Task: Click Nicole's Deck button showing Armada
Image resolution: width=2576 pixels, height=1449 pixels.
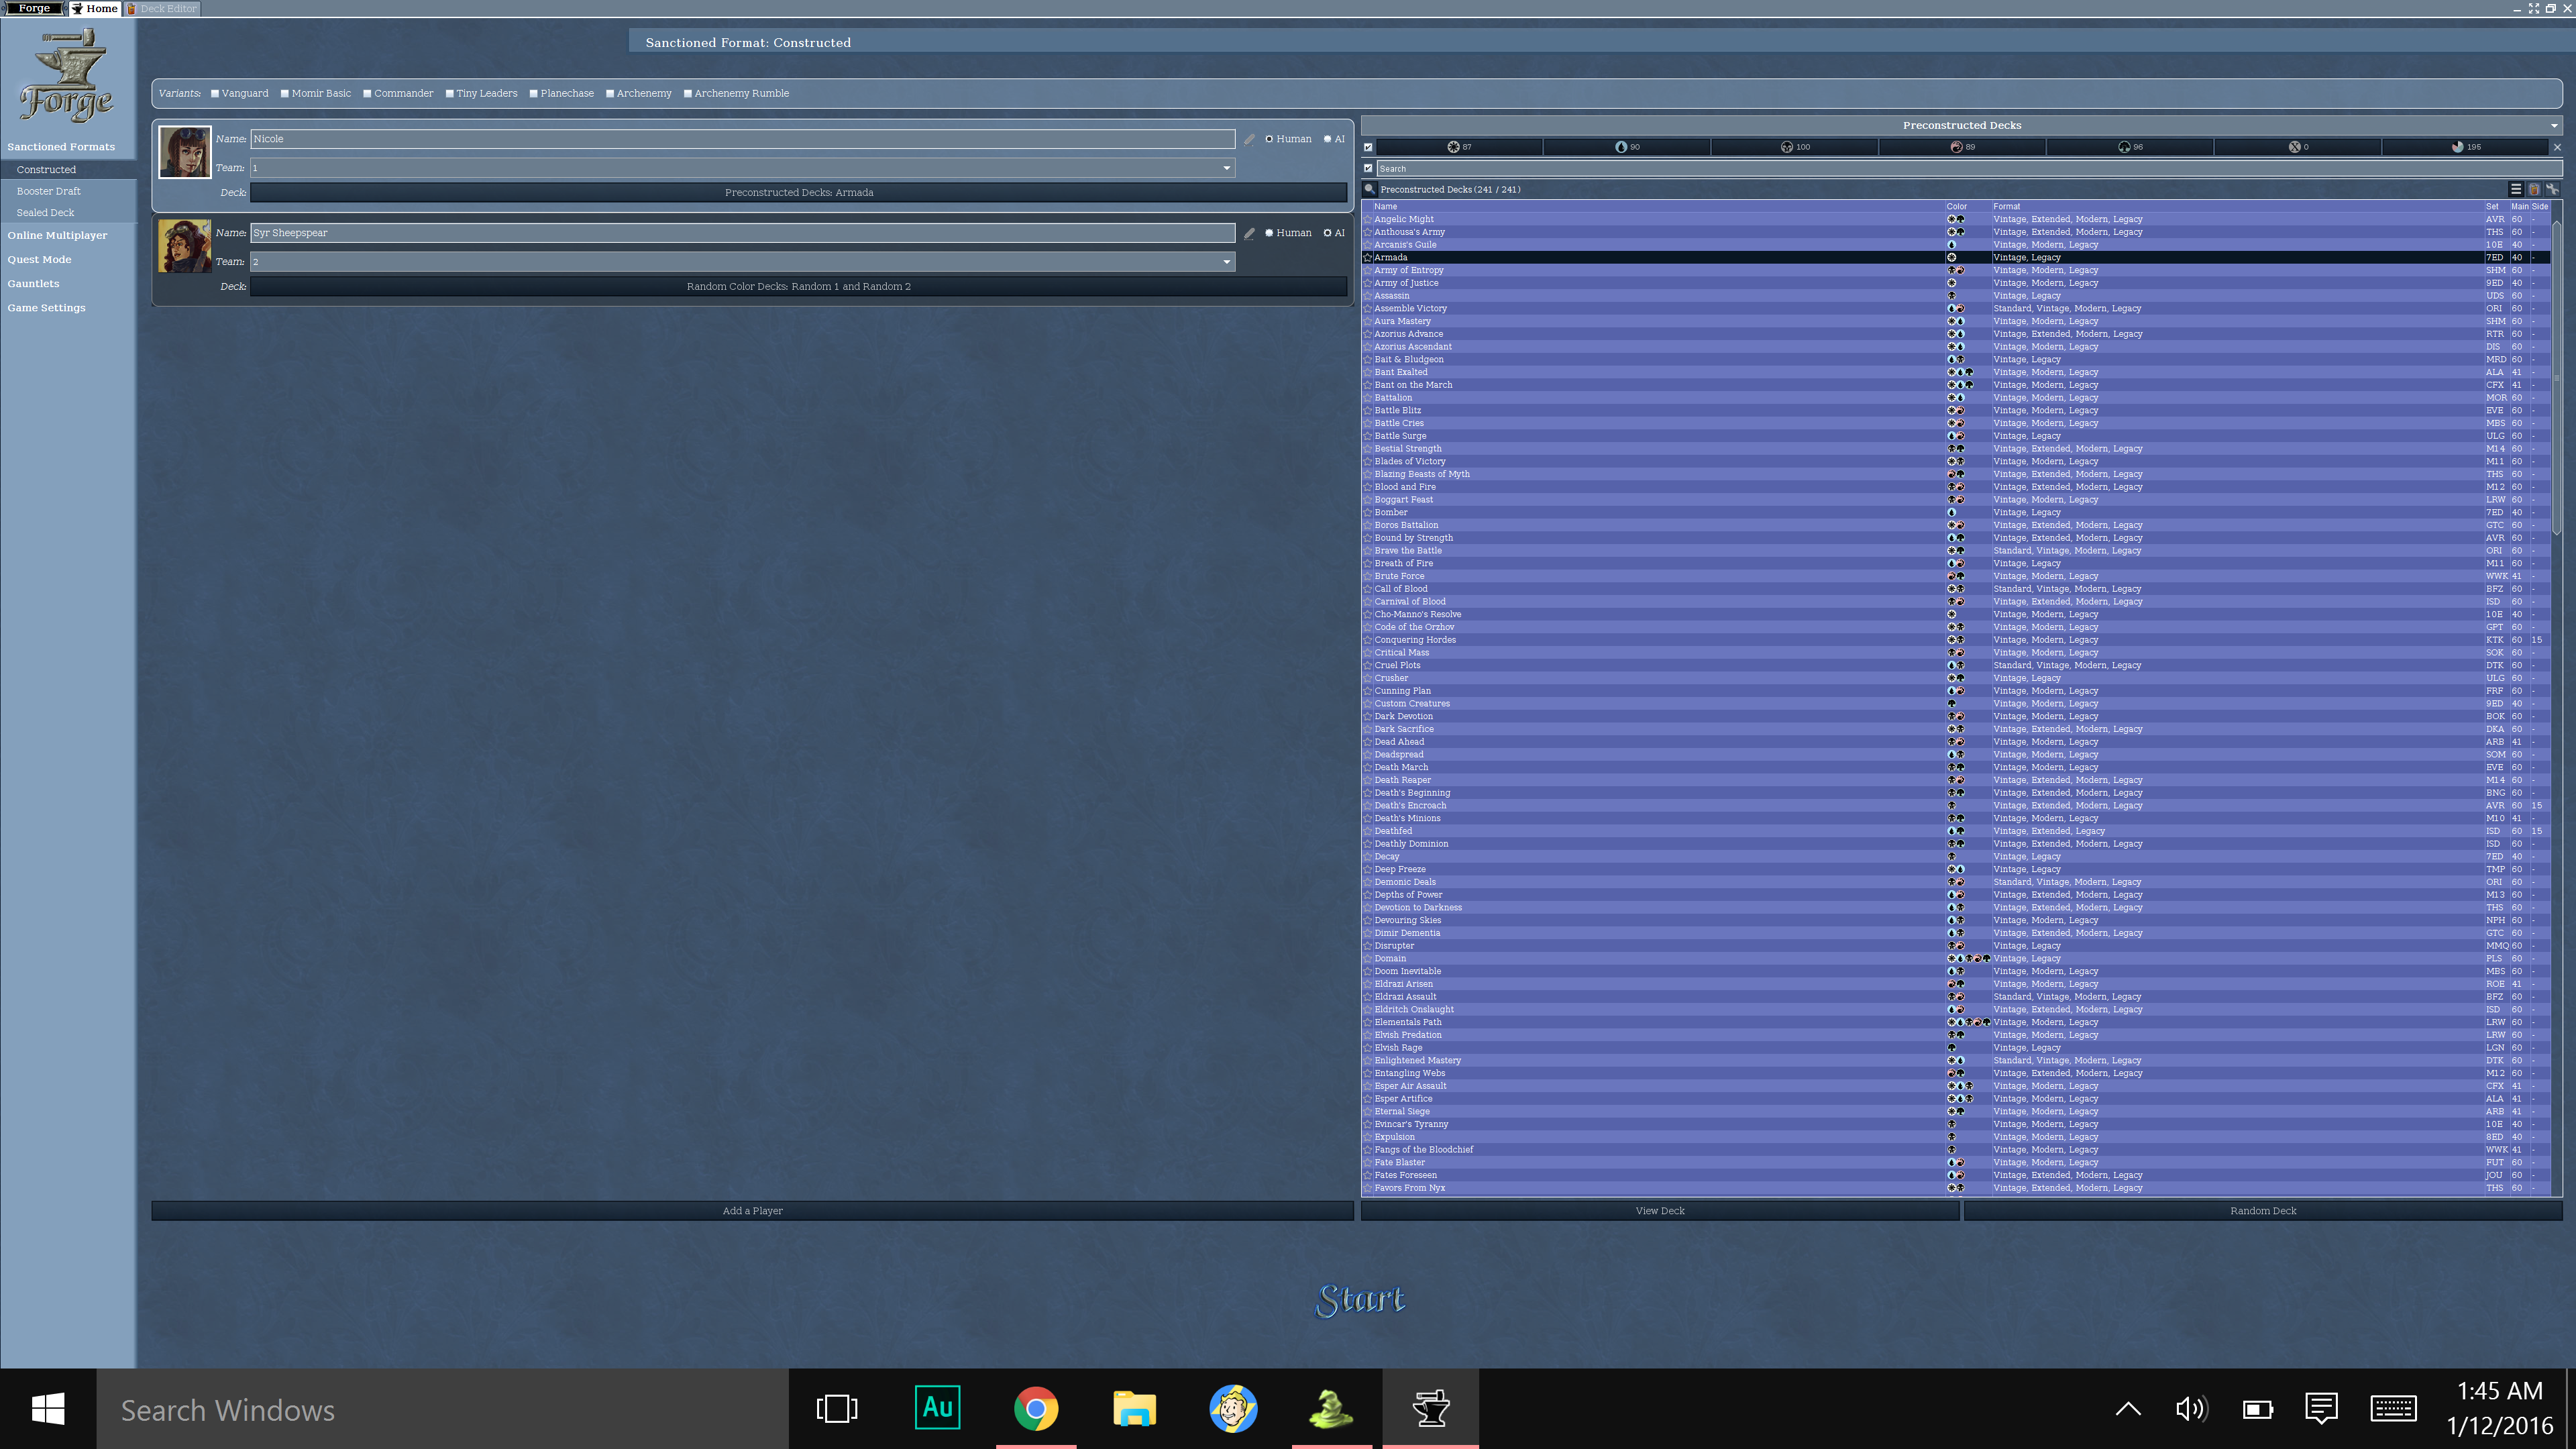Action: (x=799, y=192)
